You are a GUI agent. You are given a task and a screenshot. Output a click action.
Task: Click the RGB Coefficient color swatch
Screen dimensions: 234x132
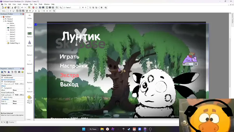tap(14, 95)
